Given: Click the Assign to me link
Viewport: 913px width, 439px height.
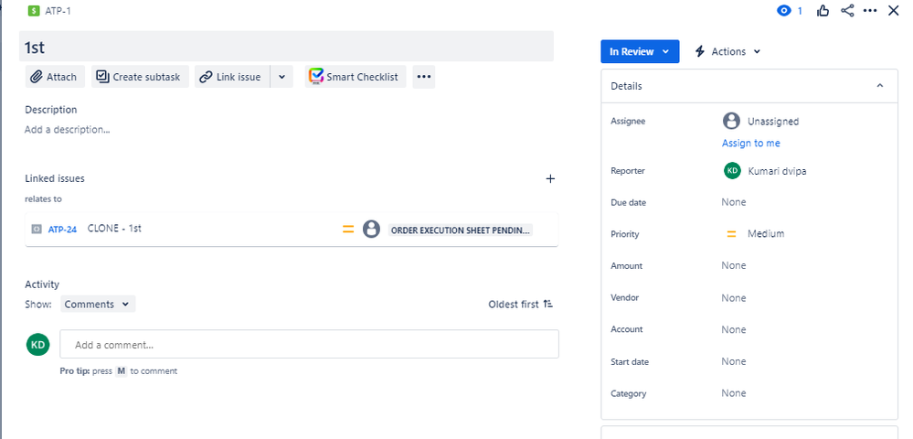Looking at the screenshot, I should (x=750, y=143).
